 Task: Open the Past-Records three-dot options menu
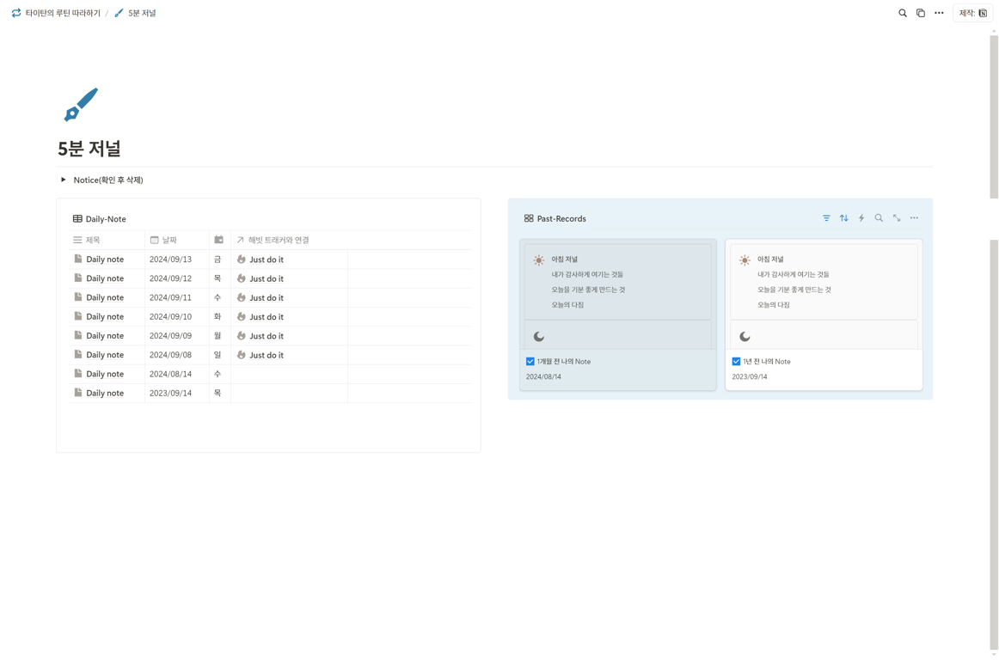tap(914, 218)
